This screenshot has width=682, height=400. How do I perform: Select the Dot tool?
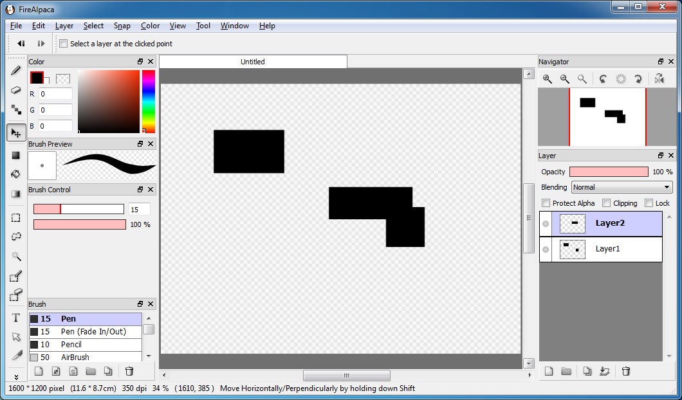pos(16,109)
